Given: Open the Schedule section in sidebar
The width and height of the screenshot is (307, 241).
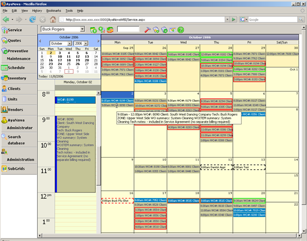Looking at the screenshot, I should [x=19, y=68].
